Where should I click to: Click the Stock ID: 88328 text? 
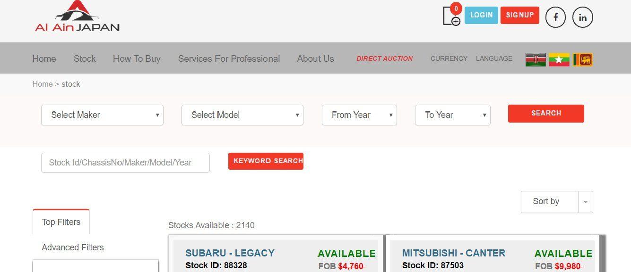click(x=216, y=265)
